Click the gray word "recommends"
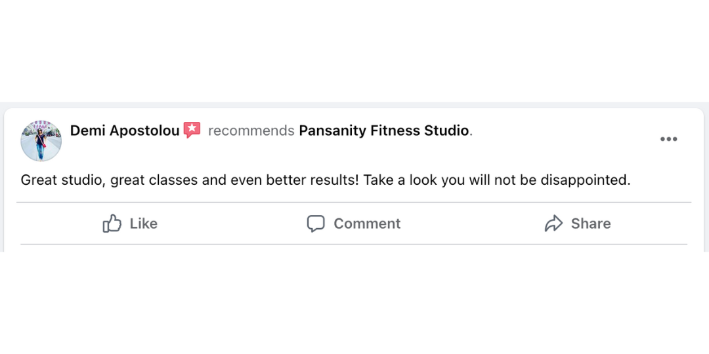709x354 pixels. [251, 130]
